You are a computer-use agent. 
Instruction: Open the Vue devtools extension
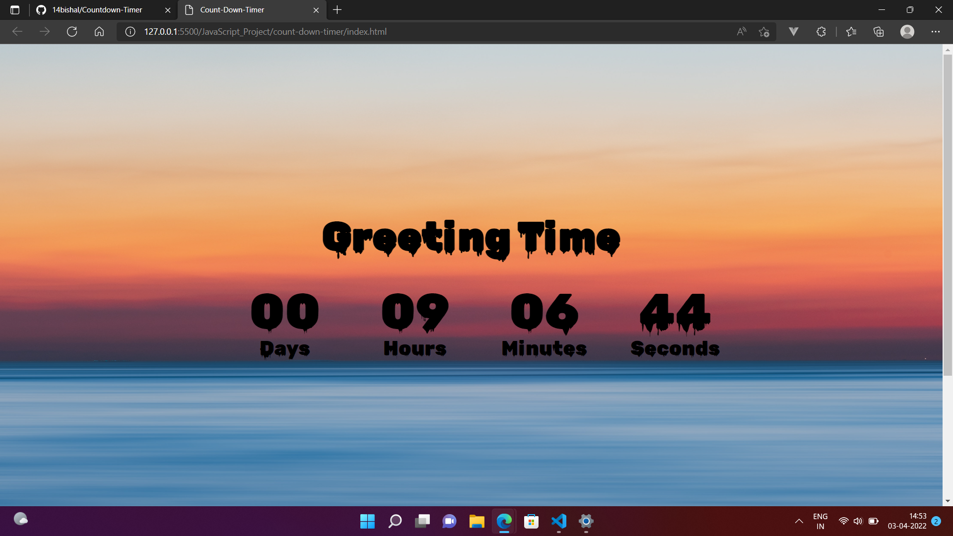[x=793, y=31]
